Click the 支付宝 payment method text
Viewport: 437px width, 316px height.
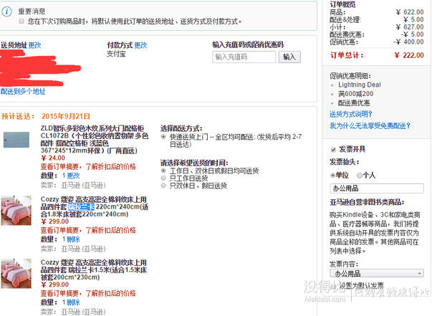pos(116,54)
